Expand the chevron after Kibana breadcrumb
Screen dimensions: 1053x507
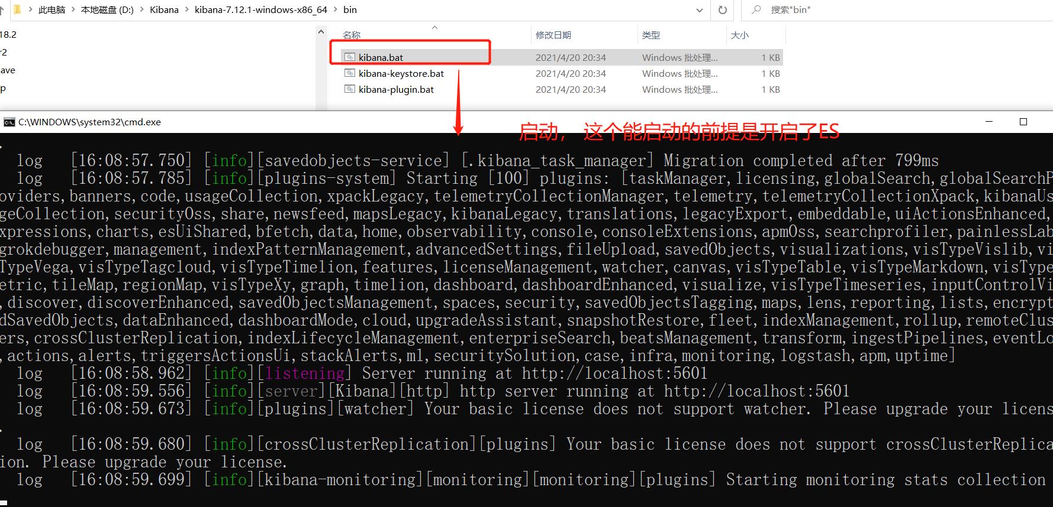[187, 10]
